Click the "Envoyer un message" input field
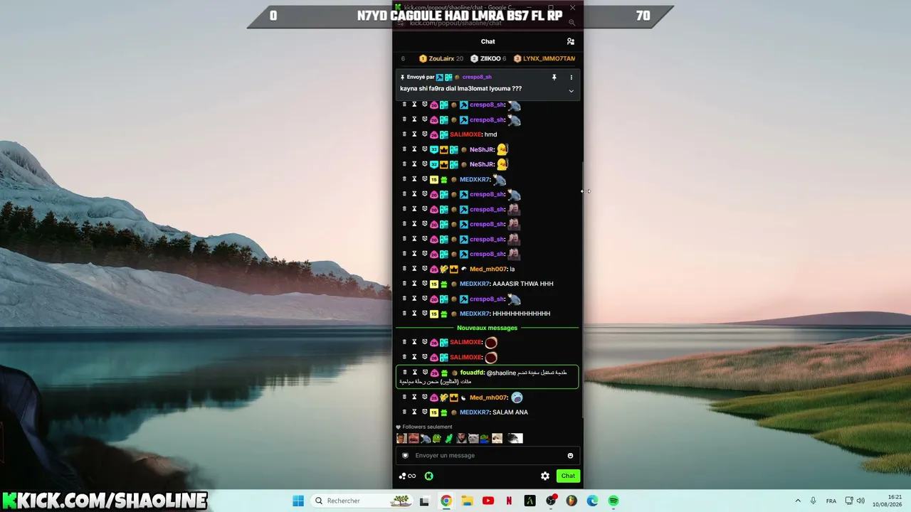Image resolution: width=911 pixels, height=512 pixels. pyautogui.click(x=488, y=455)
